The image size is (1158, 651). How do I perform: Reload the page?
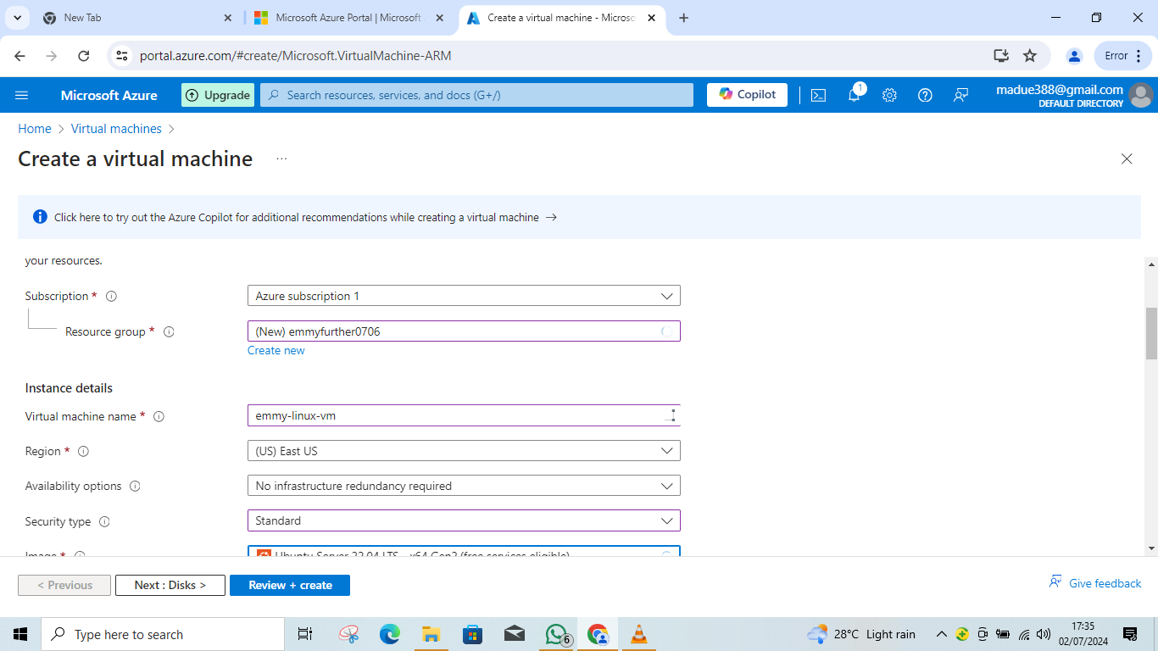[x=83, y=56]
